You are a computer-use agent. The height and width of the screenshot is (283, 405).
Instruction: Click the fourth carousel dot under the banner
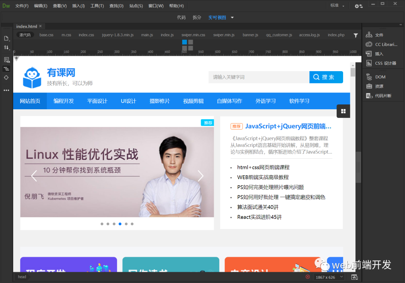coord(120,223)
